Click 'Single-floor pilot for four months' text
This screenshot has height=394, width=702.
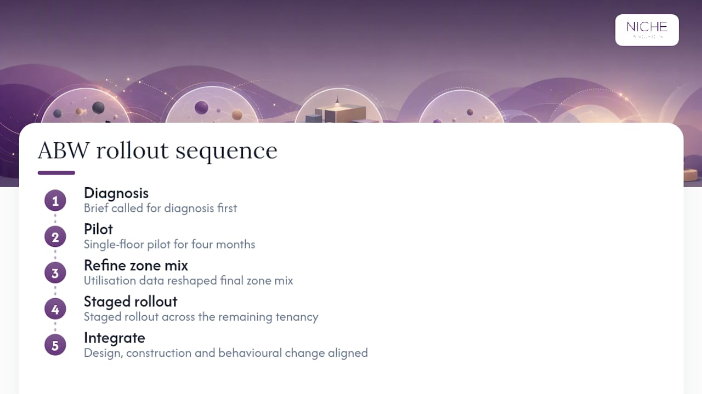169,244
